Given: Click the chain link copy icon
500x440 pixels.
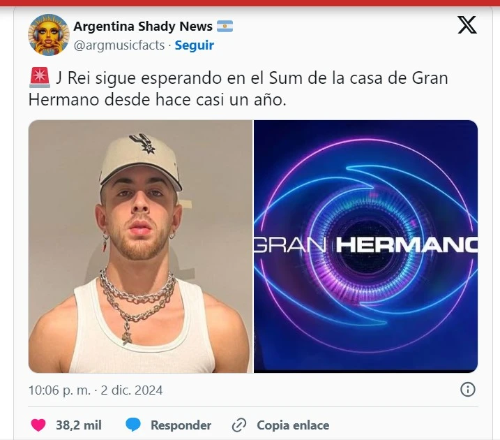Looking at the screenshot, I should tap(238, 425).
